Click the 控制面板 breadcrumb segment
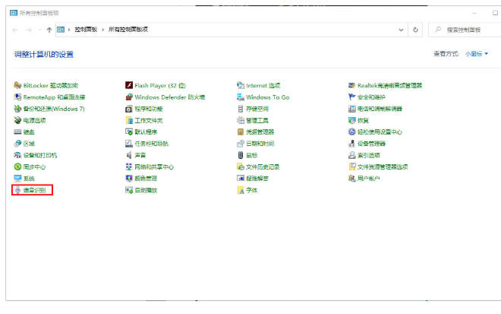 point(86,30)
